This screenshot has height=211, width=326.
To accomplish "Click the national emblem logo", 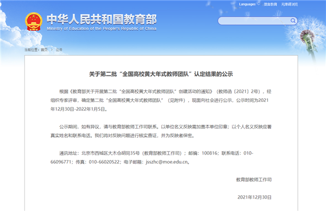I will [34, 22].
